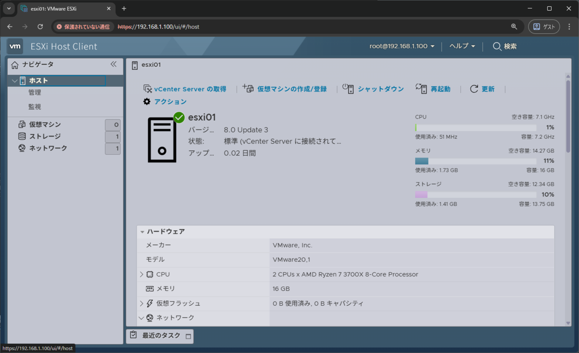Image resolution: width=579 pixels, height=353 pixels.
Task: Click the 8.0 Update 3 version text
Action: (x=246, y=130)
